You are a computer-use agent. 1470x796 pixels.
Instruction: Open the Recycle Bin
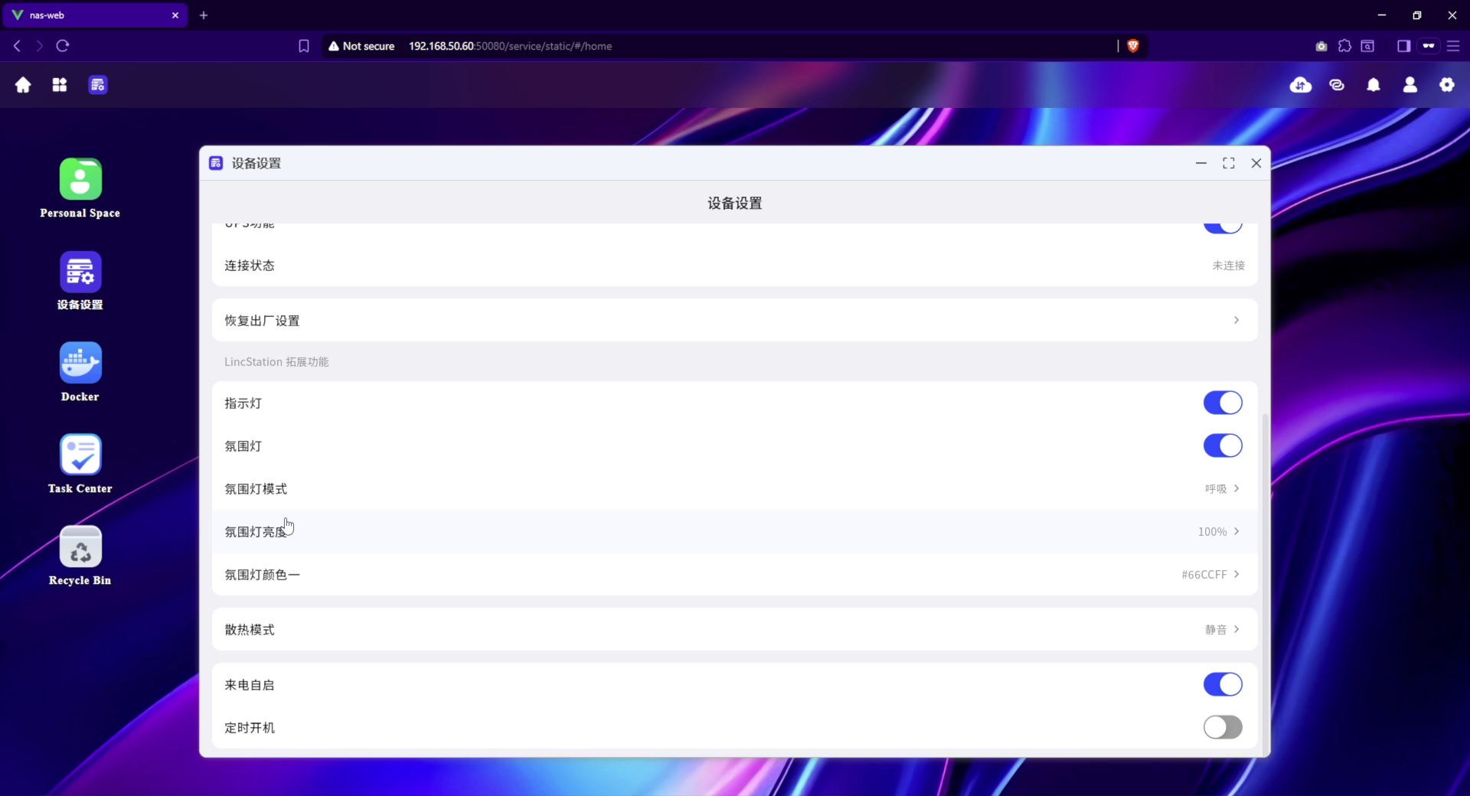[x=80, y=546]
